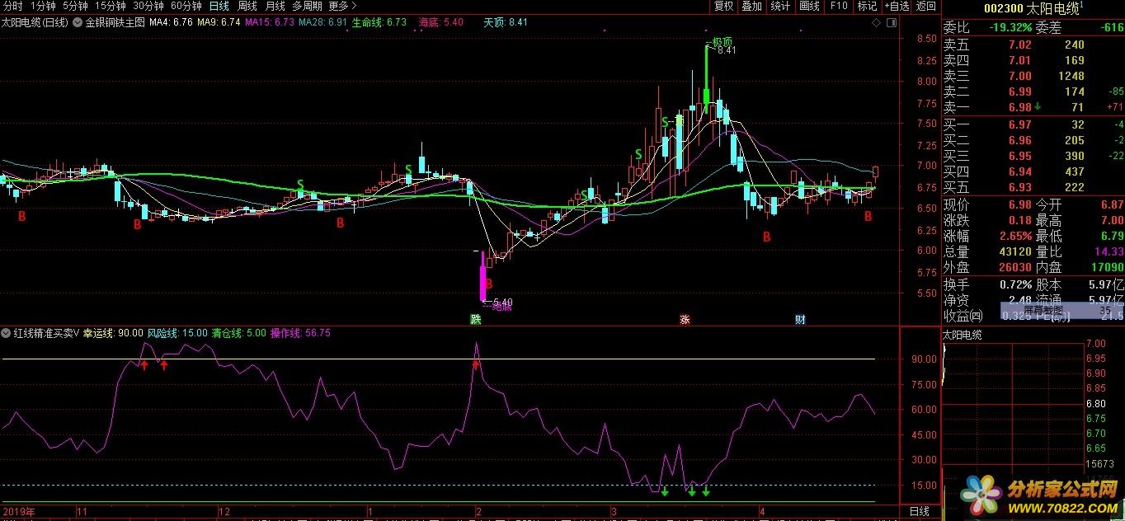Activate the 画线 drawing tools button
Image resolution: width=1125 pixels, height=521 pixels.
click(809, 6)
